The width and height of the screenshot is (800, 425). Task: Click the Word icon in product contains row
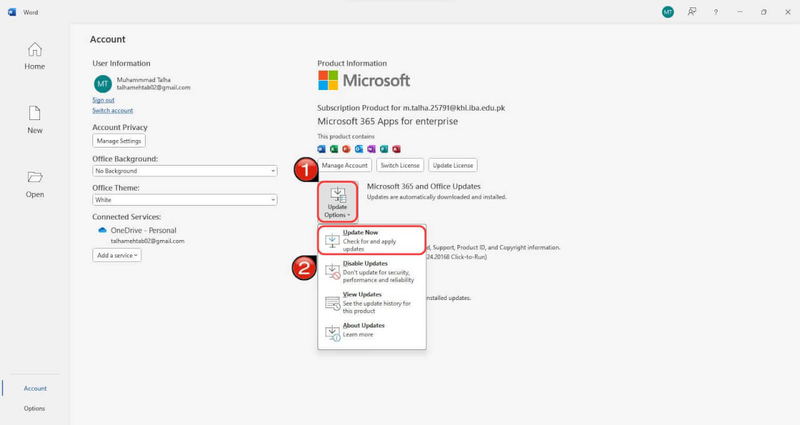coord(321,149)
